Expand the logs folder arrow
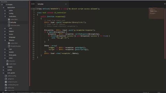This screenshot has width=166, height=93. click(5, 49)
